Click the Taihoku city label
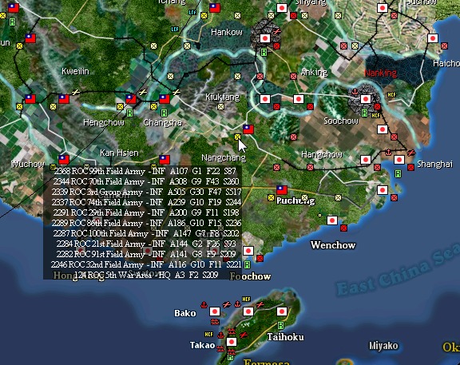The height and width of the screenshot is (365, 460). point(285,337)
